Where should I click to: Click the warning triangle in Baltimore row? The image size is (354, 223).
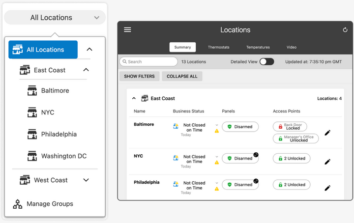pos(216,131)
